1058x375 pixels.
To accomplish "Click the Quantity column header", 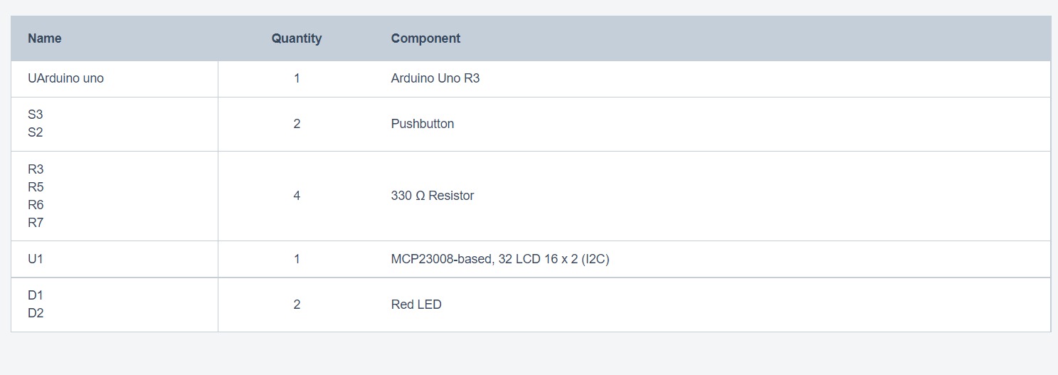I will [x=297, y=38].
